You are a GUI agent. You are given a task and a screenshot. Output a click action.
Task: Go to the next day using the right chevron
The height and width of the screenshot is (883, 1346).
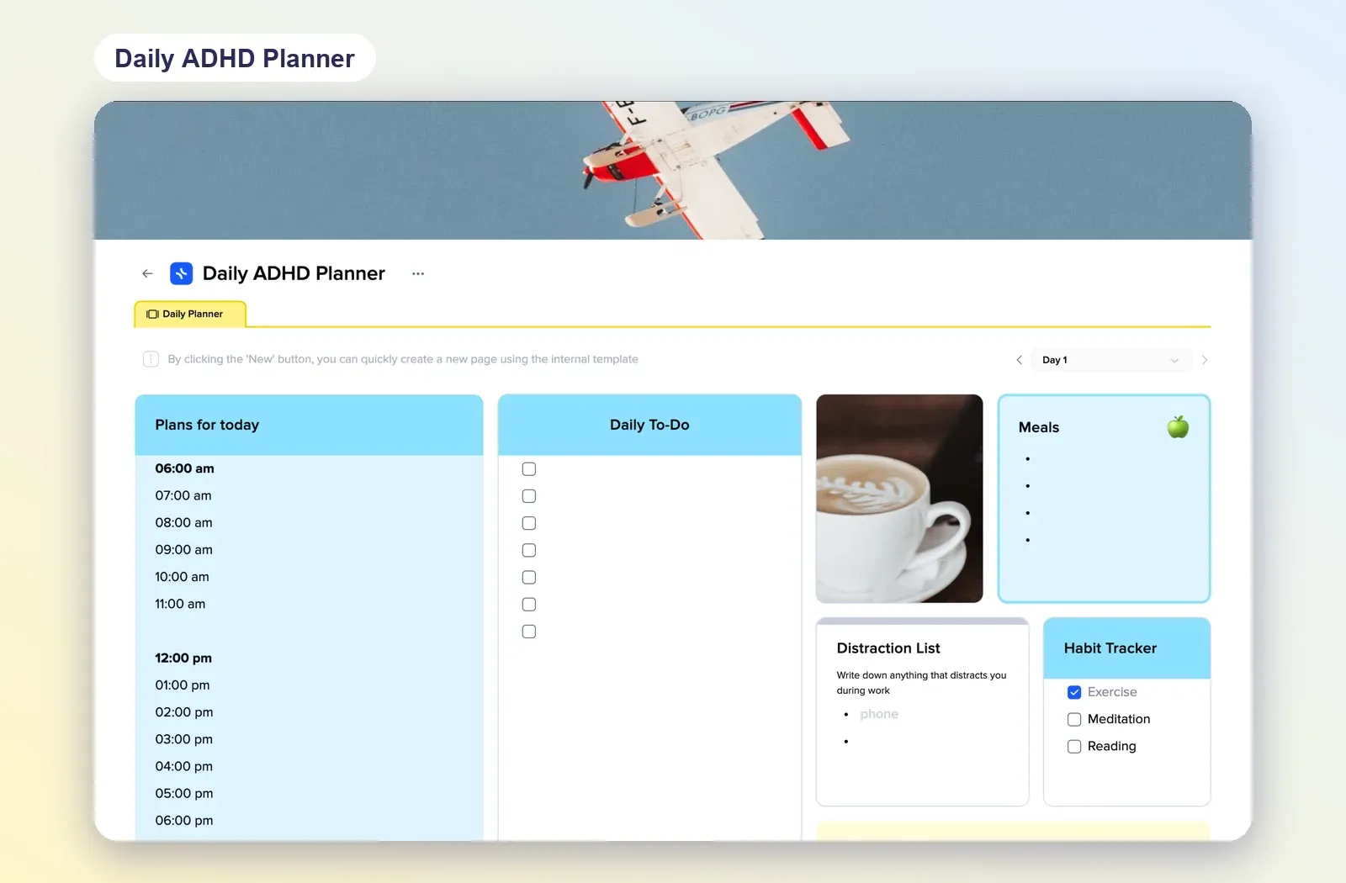point(1205,360)
